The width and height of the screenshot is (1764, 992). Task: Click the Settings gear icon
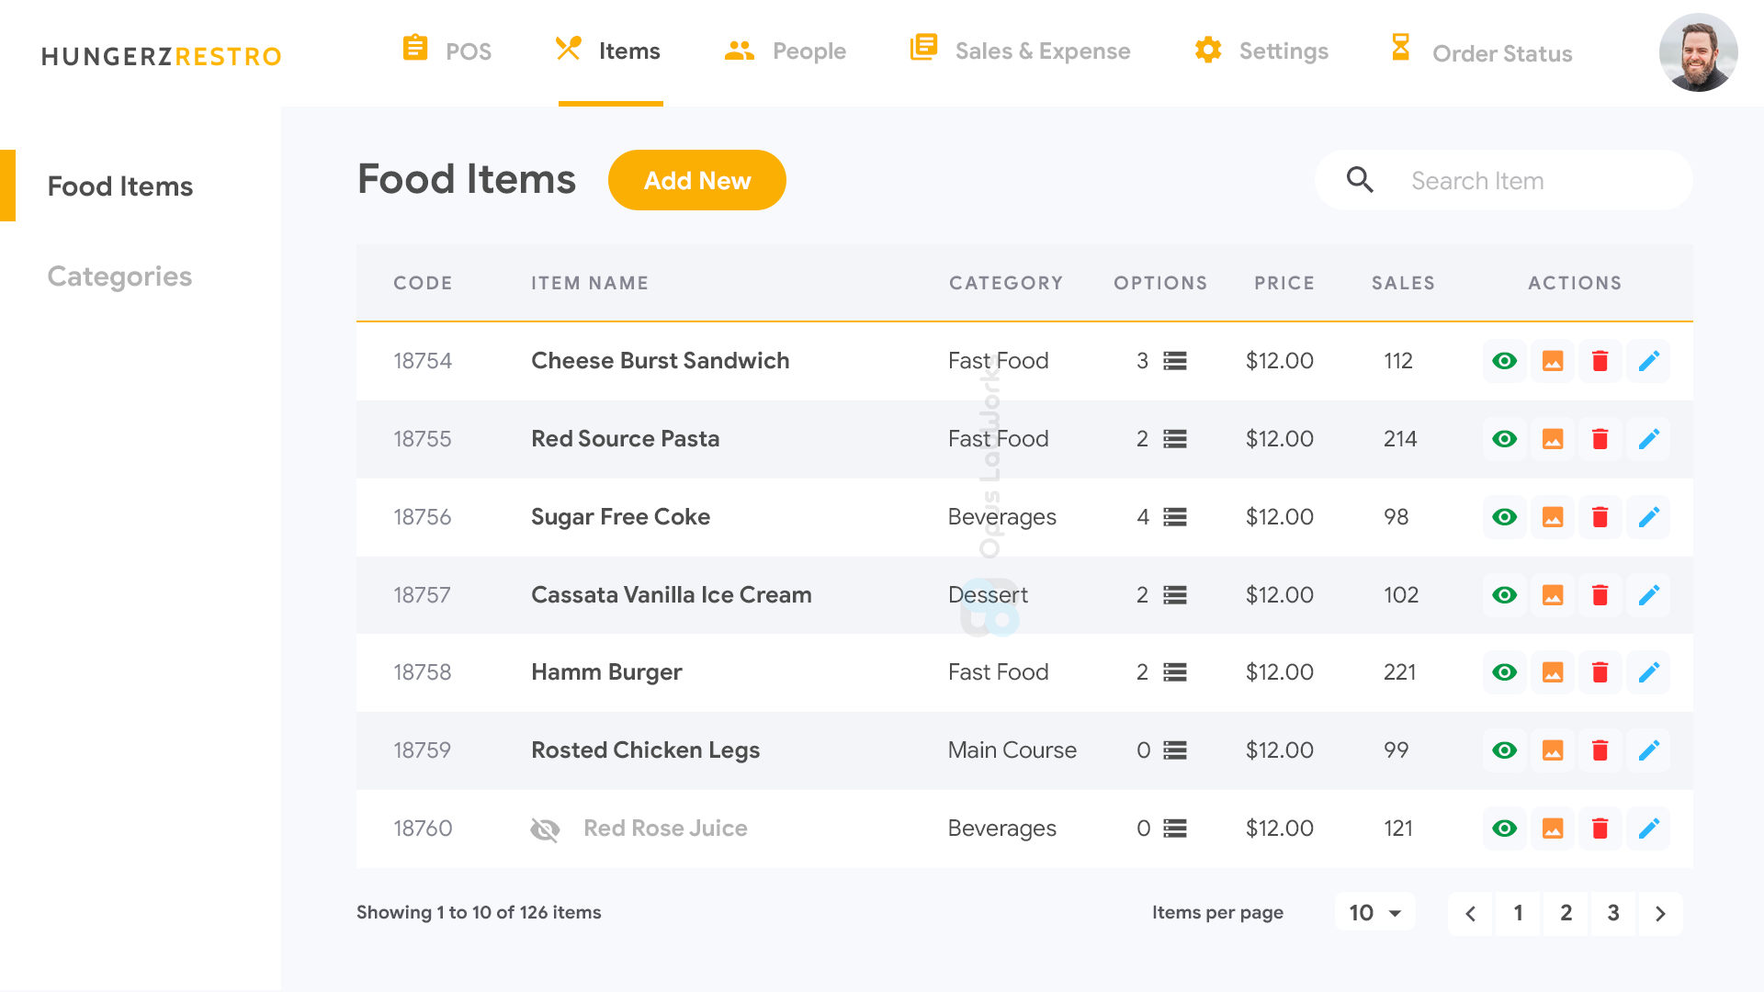point(1207,51)
